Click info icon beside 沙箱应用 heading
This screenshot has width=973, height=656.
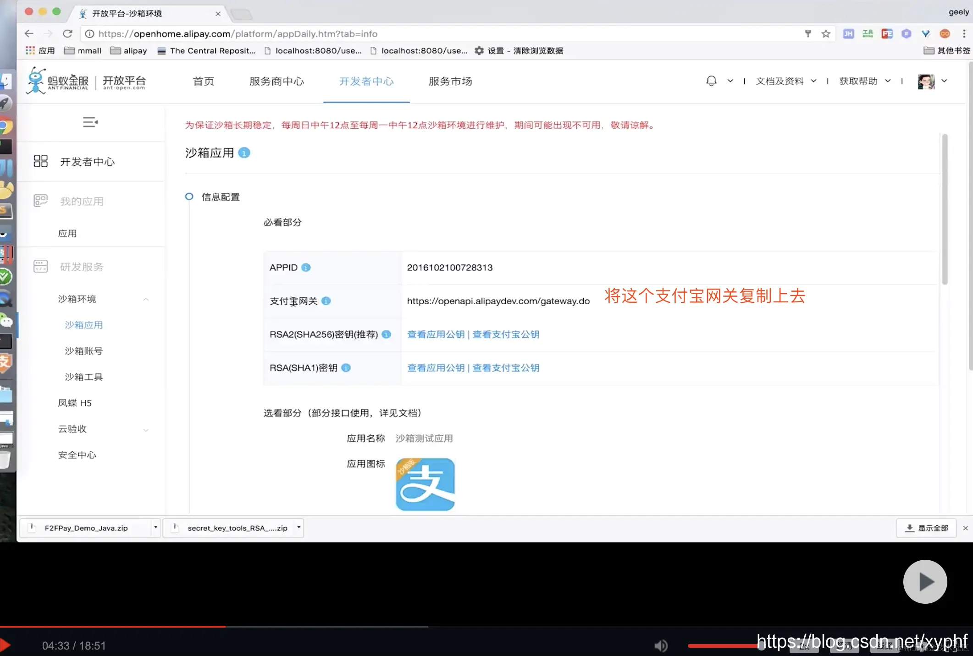(x=244, y=153)
